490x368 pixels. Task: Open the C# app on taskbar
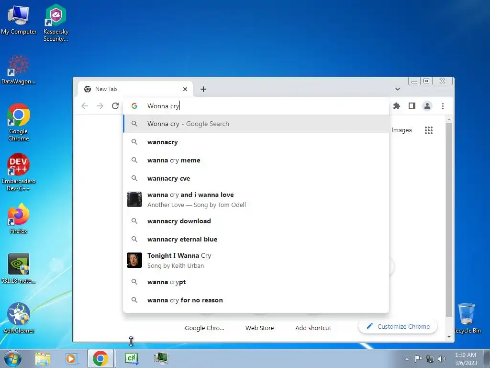(131, 358)
